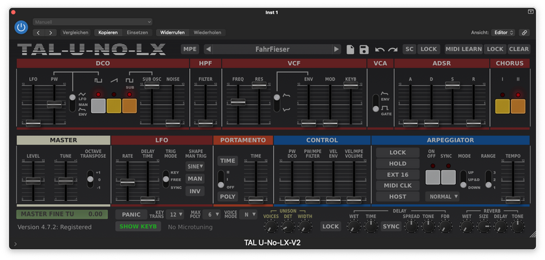Select previous TAL preset using left triangle
The image size is (545, 260).
point(208,49)
